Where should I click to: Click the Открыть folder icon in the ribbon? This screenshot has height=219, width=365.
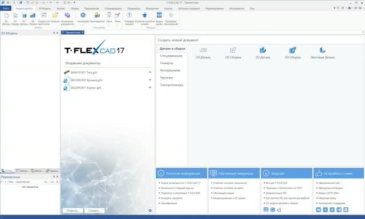(x=55, y=15)
